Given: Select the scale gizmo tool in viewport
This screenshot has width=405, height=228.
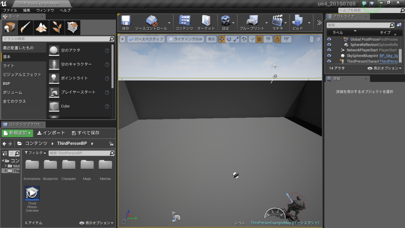Looking at the screenshot, I should [x=236, y=39].
